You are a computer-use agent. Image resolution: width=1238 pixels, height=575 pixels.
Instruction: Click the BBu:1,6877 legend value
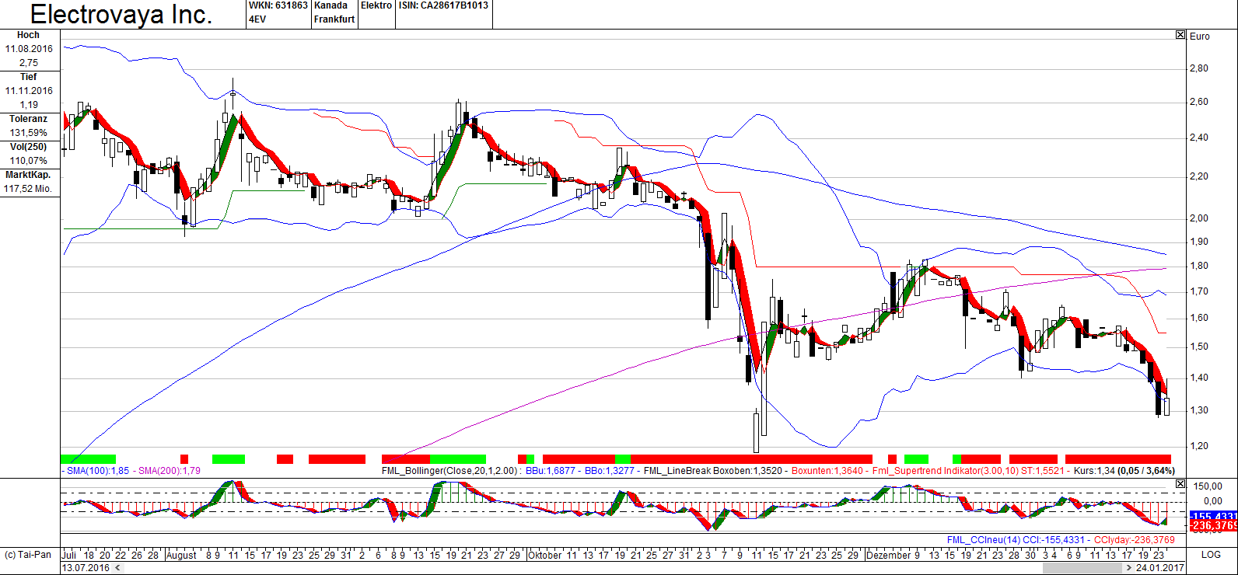[x=551, y=471]
